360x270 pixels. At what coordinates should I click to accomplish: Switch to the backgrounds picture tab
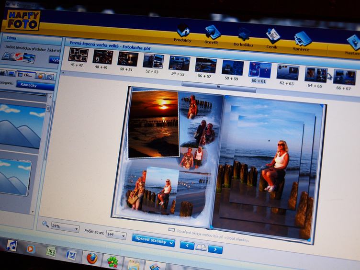click(x=11, y=73)
